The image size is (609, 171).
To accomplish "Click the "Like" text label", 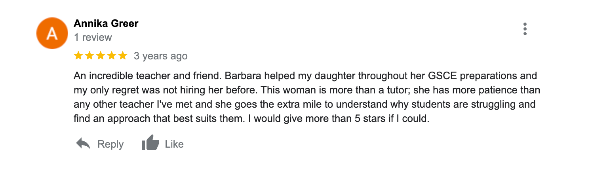I will 174,144.
